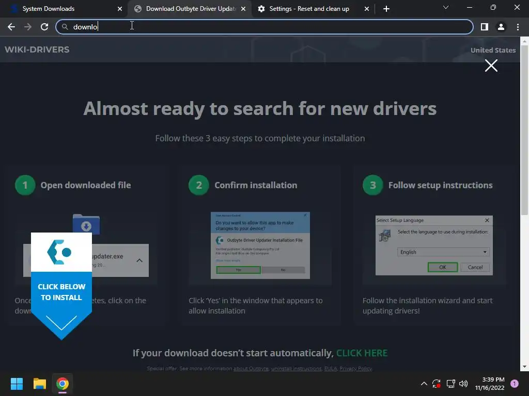Open the Privacy Policy link
This screenshot has height=396, width=529.
point(355,369)
